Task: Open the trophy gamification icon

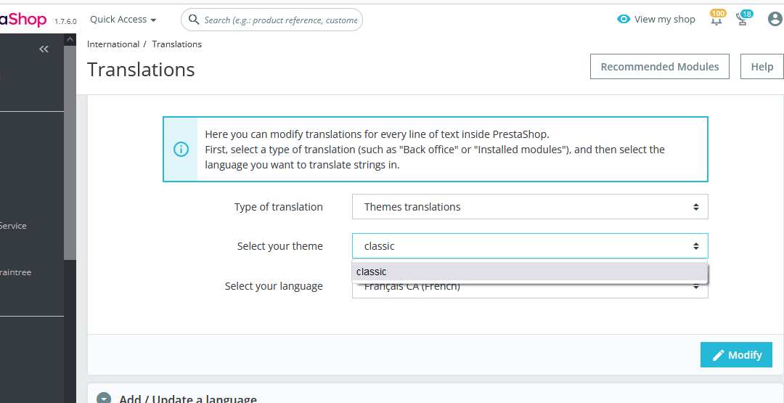Action: [743, 20]
